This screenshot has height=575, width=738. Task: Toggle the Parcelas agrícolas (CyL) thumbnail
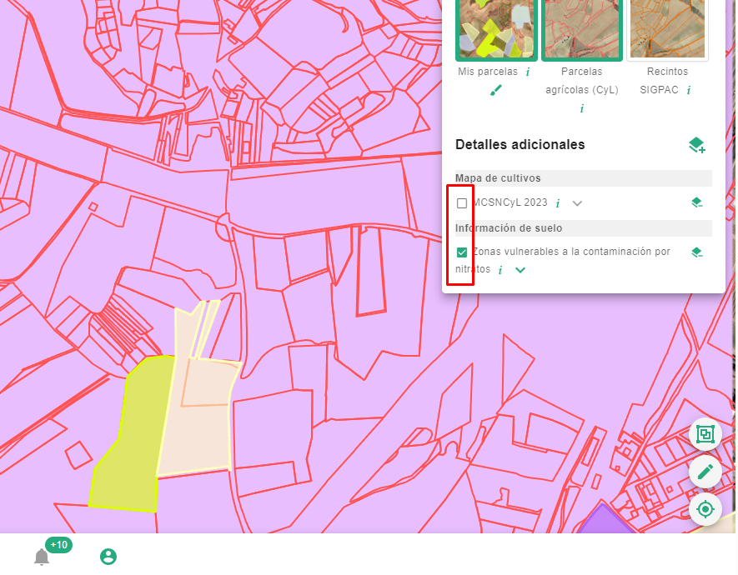pyautogui.click(x=581, y=29)
